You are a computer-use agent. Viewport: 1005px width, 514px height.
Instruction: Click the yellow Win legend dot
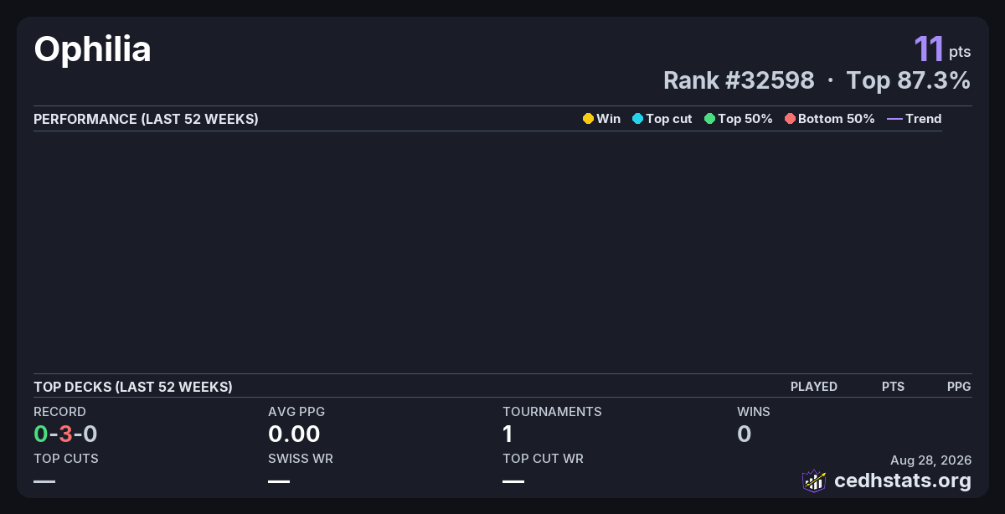click(588, 119)
